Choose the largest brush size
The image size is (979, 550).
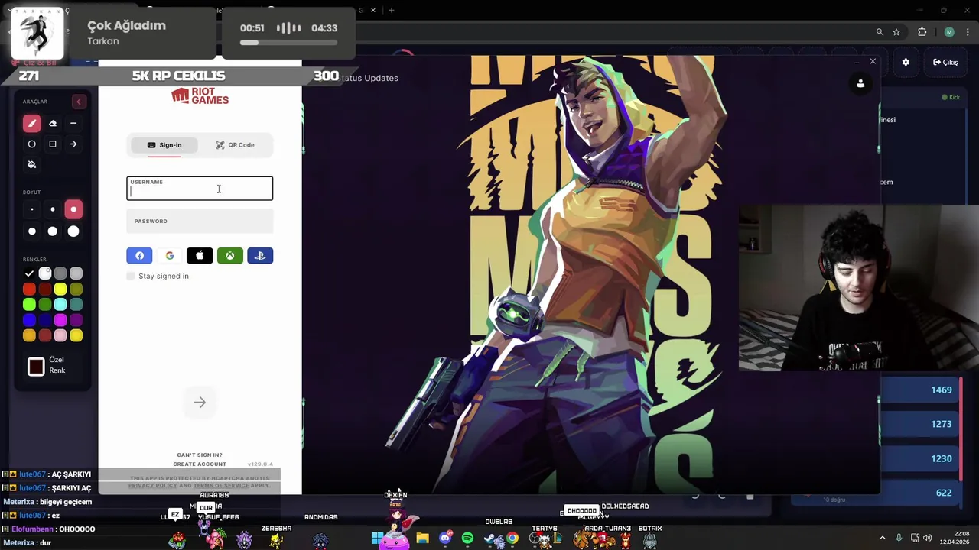coord(73,231)
